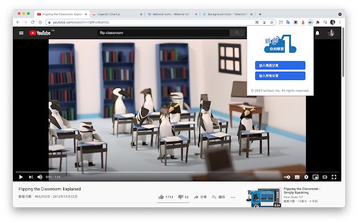The width and height of the screenshot is (358, 224).
Task: Play the video
Action: coord(21,177)
